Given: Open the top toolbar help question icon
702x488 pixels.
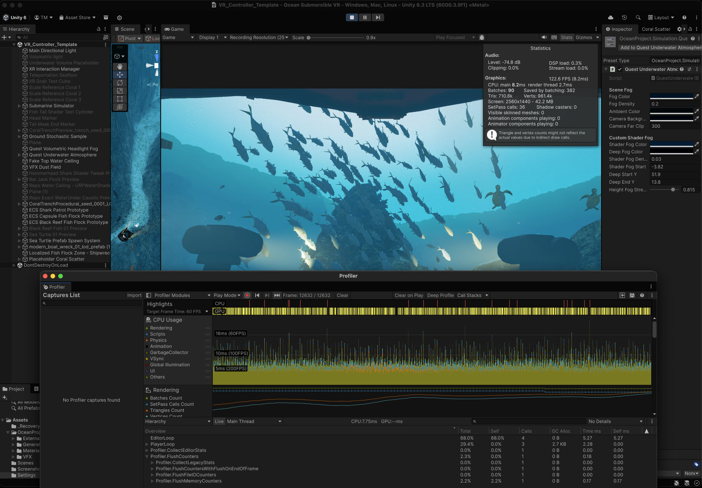Looking at the screenshot, I should [x=684, y=17].
